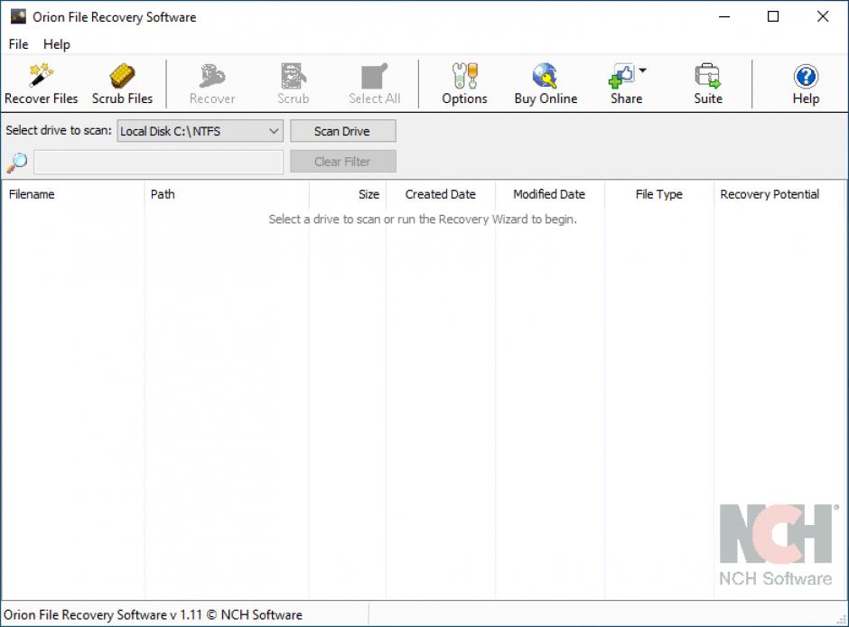Sort by Modified Date column header
The image size is (849, 627).
coord(549,194)
